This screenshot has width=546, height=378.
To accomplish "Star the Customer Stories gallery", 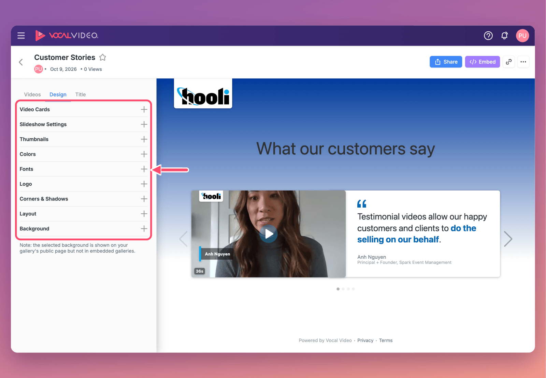I will coord(102,57).
